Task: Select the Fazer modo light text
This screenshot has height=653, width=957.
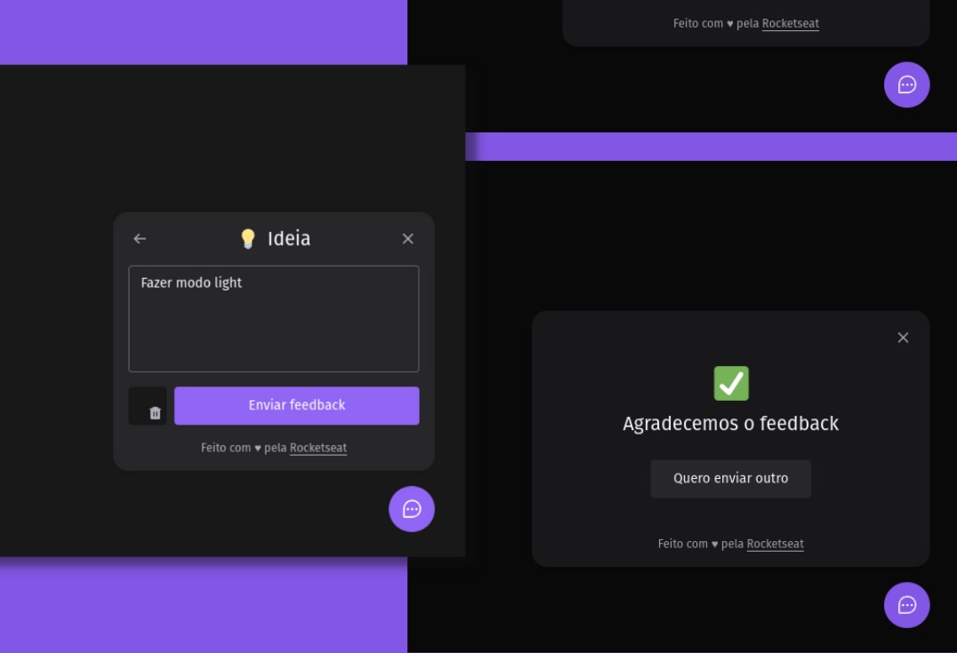Action: coord(191,282)
